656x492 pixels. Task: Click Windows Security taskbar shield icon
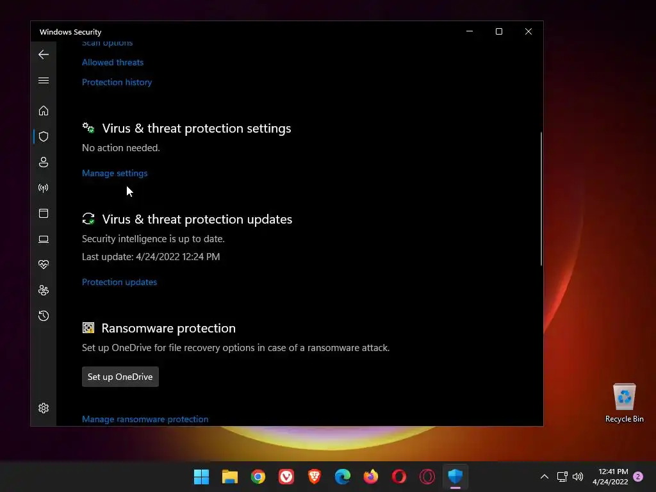455,477
